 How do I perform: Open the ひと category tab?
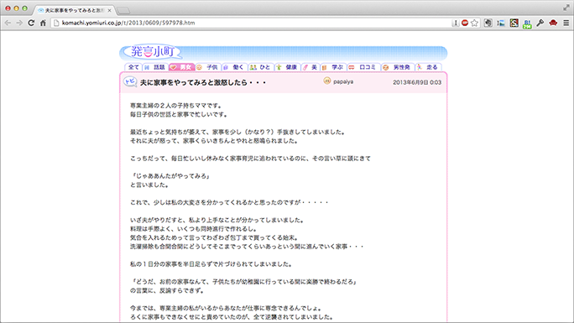[x=261, y=67]
